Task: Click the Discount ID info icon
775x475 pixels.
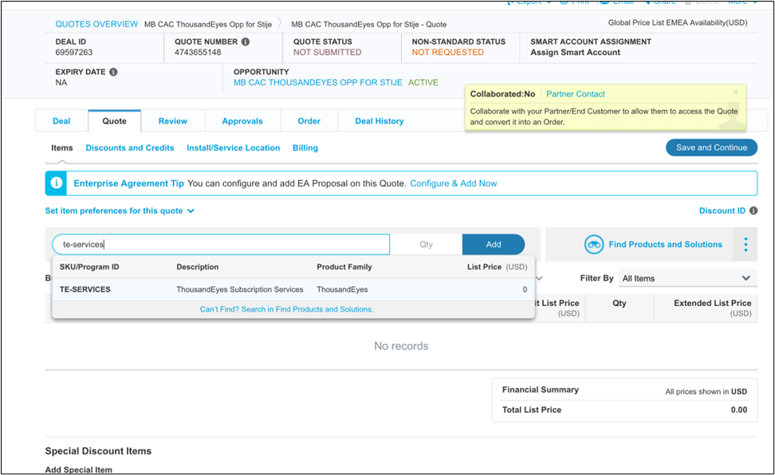Action: point(753,210)
